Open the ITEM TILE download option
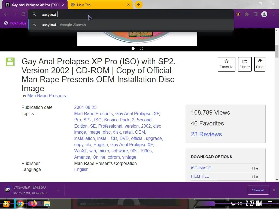Screen dimensions: 279x209 tap(200, 176)
